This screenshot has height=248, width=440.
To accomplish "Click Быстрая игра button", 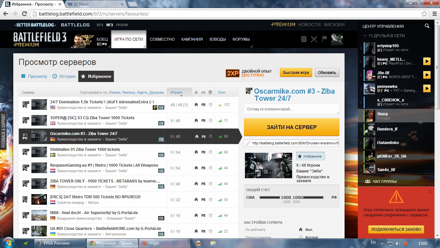I will [296, 72].
